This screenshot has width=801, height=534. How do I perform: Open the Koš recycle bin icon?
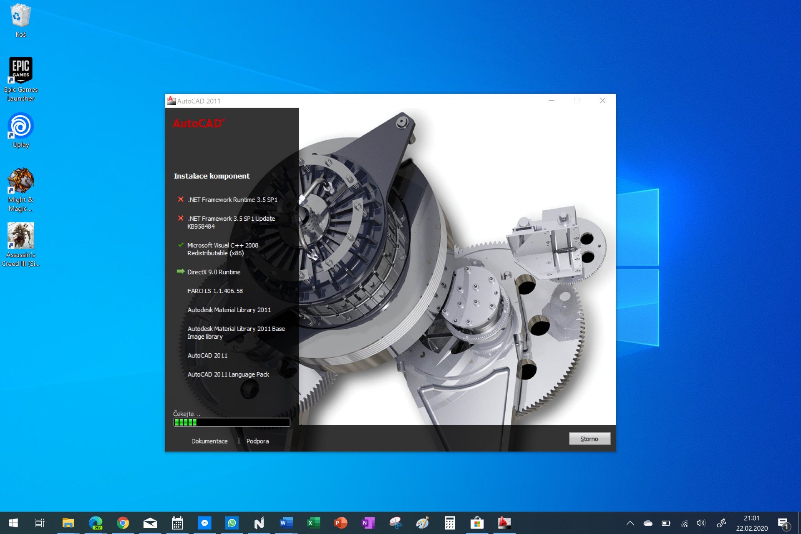click(20, 21)
